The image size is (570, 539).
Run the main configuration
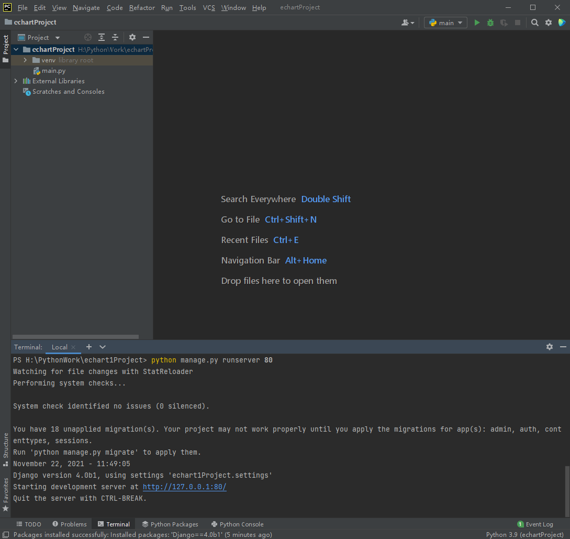coord(477,23)
